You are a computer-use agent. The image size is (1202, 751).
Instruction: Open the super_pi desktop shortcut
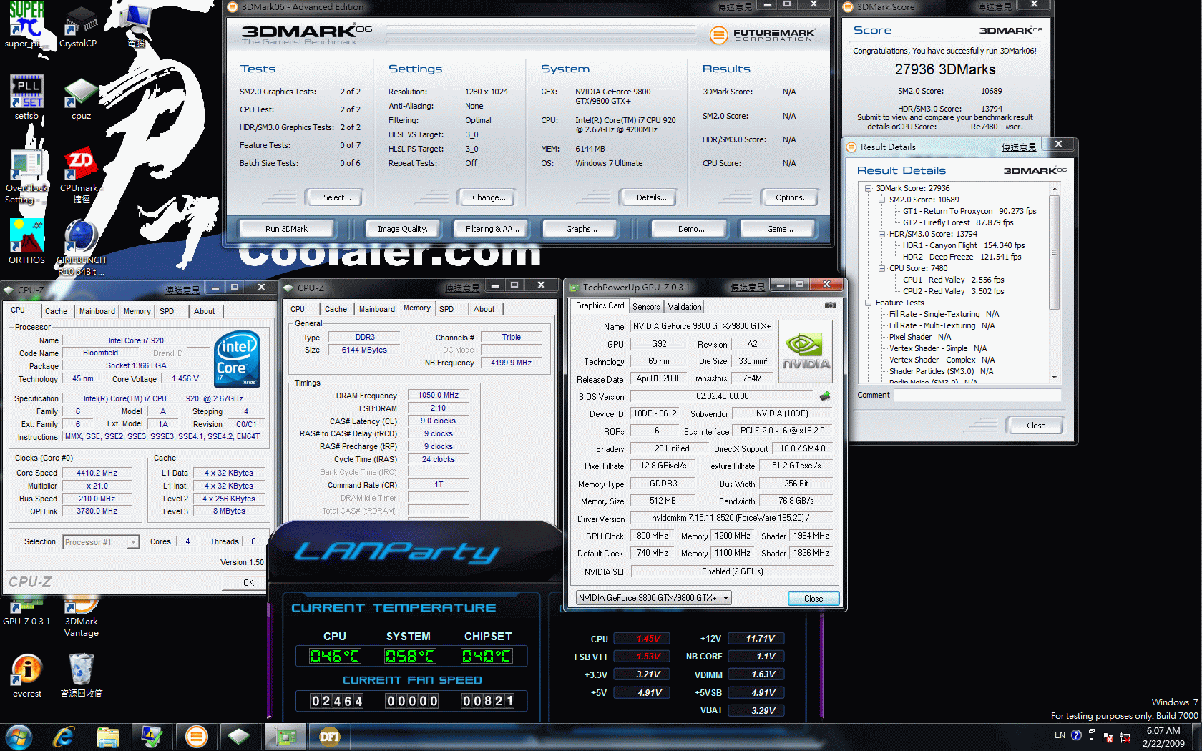click(x=26, y=25)
